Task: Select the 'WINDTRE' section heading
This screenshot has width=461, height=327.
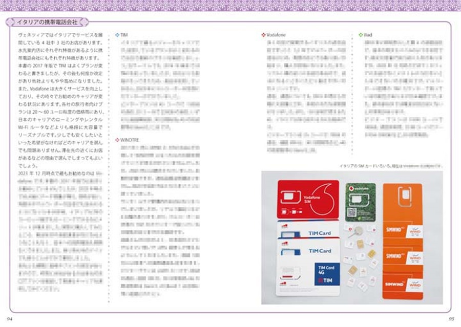Action: point(130,140)
